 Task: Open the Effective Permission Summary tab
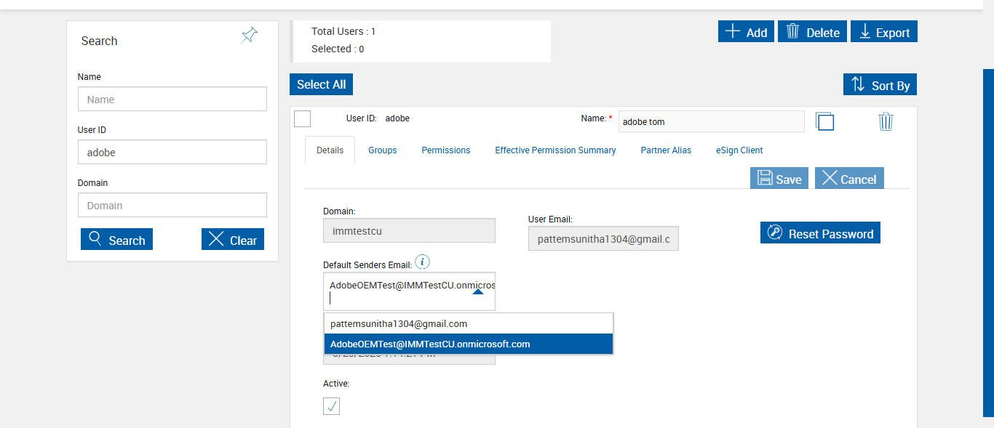click(555, 150)
